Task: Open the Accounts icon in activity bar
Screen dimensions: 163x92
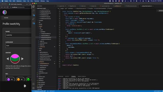Action: pos(33,84)
